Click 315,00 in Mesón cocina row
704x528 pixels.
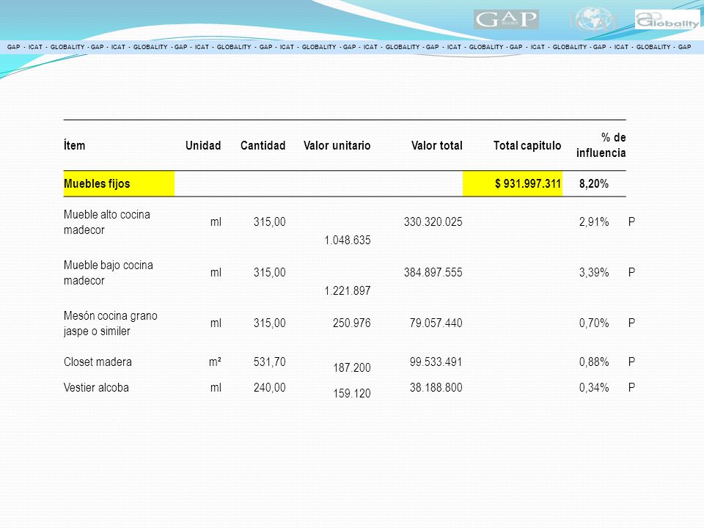(269, 323)
